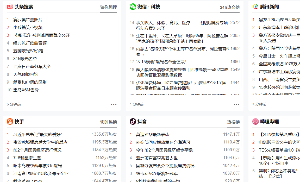Click the 宝马X6M售价 search entry

(26, 90)
